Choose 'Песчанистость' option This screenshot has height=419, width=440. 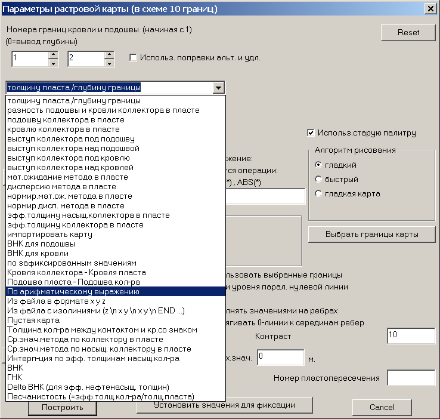(116, 396)
